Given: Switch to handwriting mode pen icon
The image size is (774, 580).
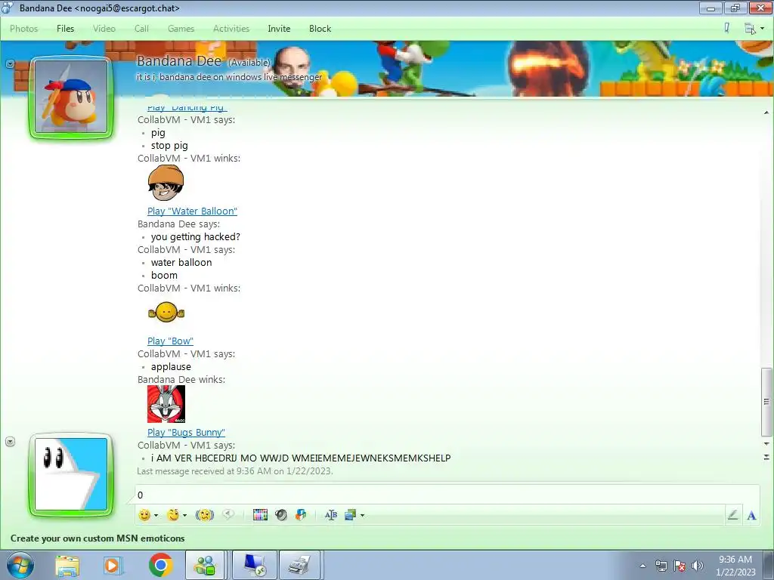Looking at the screenshot, I should coord(732,515).
